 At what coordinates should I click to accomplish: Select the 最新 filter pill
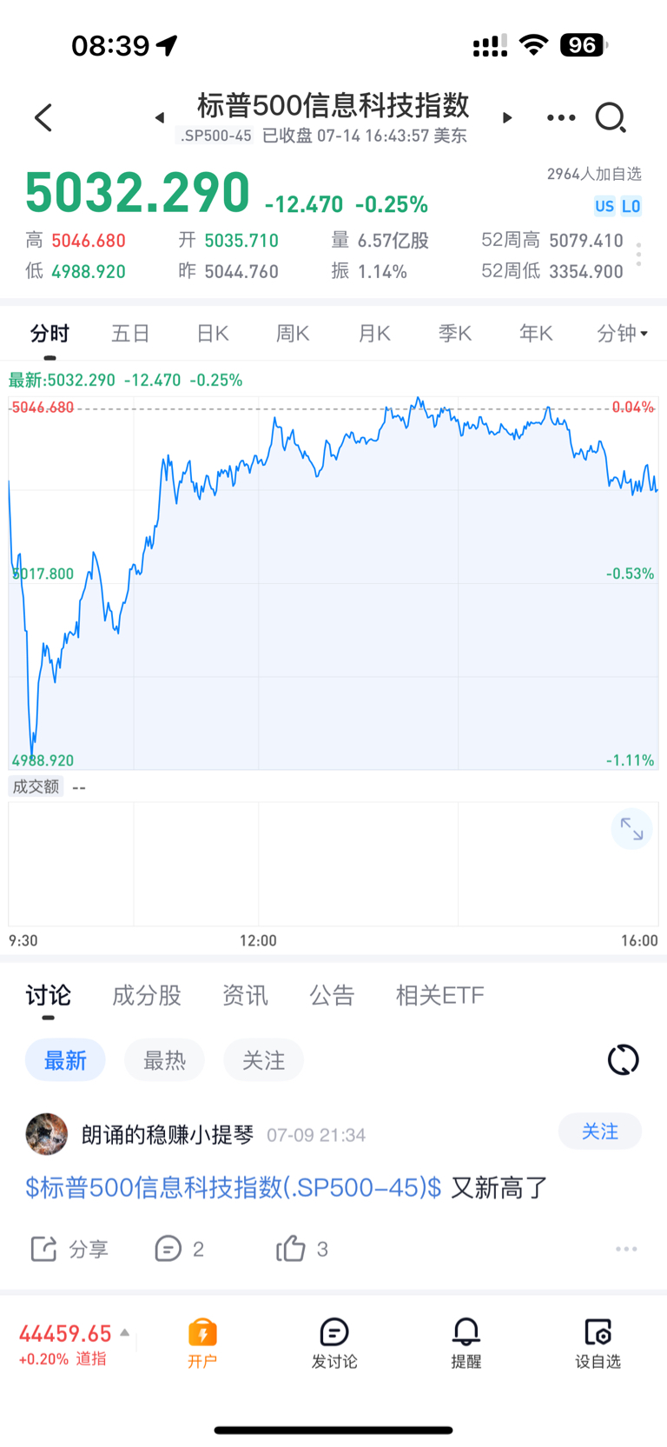click(65, 1060)
